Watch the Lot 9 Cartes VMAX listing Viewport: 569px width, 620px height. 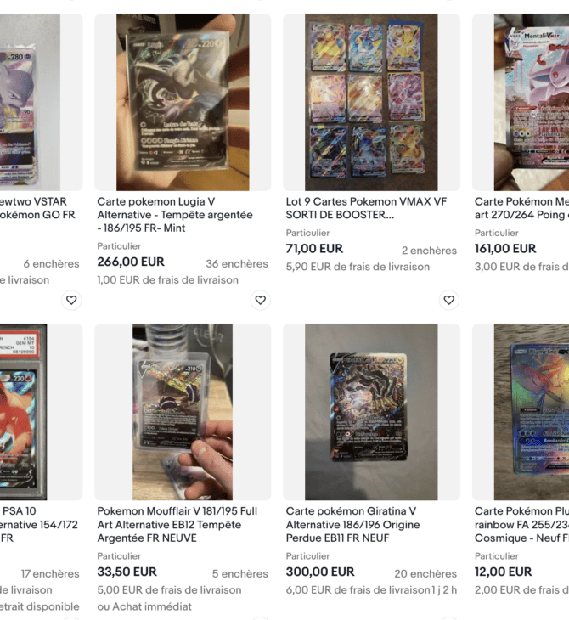pyautogui.click(x=448, y=300)
